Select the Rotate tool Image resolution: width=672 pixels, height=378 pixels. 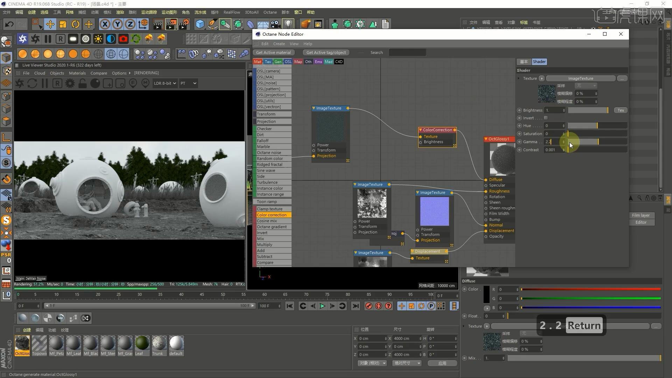[x=76, y=24]
